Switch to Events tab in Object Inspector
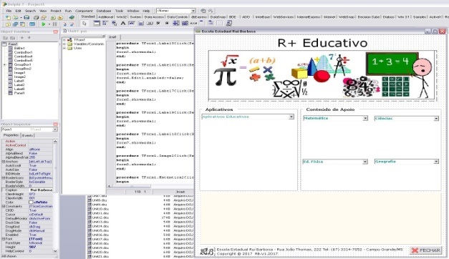This screenshot has height=259, width=449. click(27, 135)
